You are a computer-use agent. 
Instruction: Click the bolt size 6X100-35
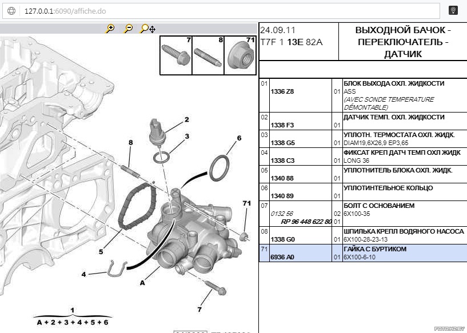tap(357, 214)
